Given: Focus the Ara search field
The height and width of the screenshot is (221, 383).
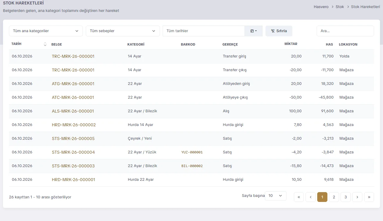Looking at the screenshot, I should [345, 31].
